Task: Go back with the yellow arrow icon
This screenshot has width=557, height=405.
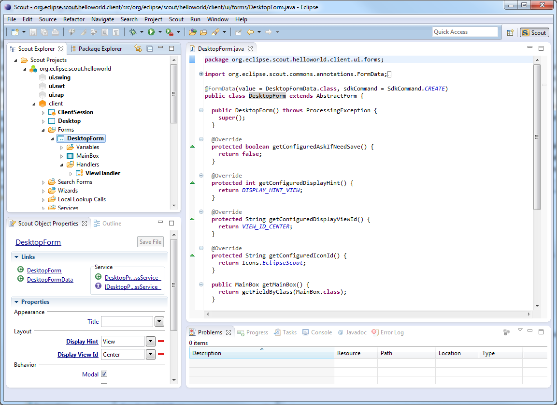Action: tap(250, 32)
